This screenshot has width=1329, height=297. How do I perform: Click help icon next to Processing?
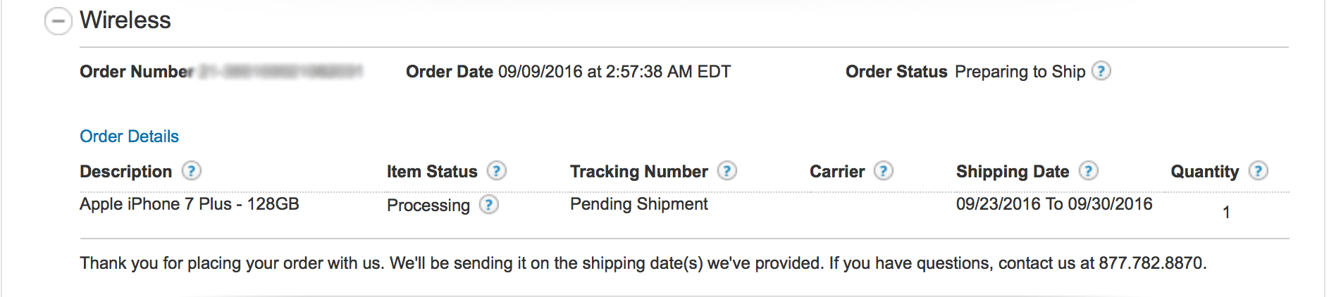tap(489, 205)
